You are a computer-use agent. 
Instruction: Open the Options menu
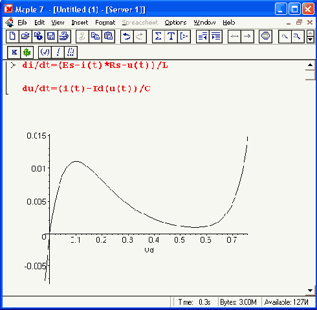pos(175,23)
